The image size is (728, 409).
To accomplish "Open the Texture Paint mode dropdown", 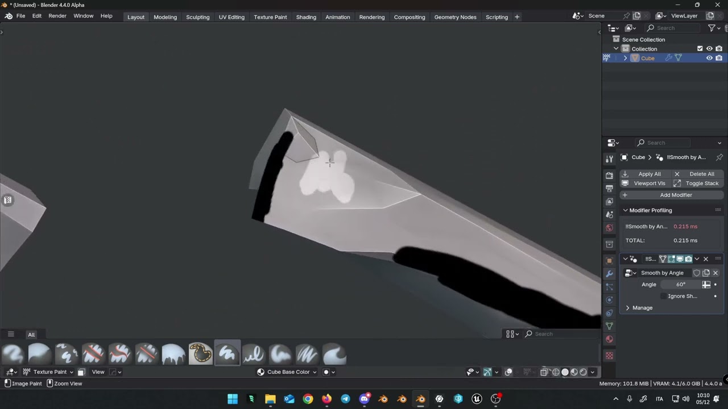I will tap(49, 372).
